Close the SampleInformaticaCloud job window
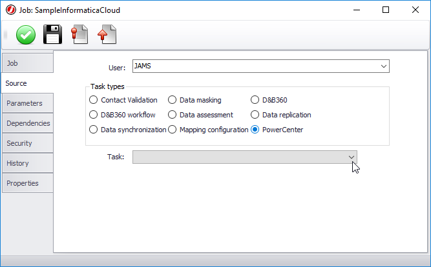Viewport: 431px width, 267px height. [415, 10]
